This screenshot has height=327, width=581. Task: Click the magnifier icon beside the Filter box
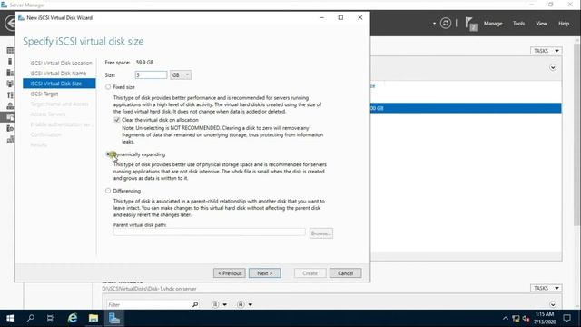tap(195, 304)
